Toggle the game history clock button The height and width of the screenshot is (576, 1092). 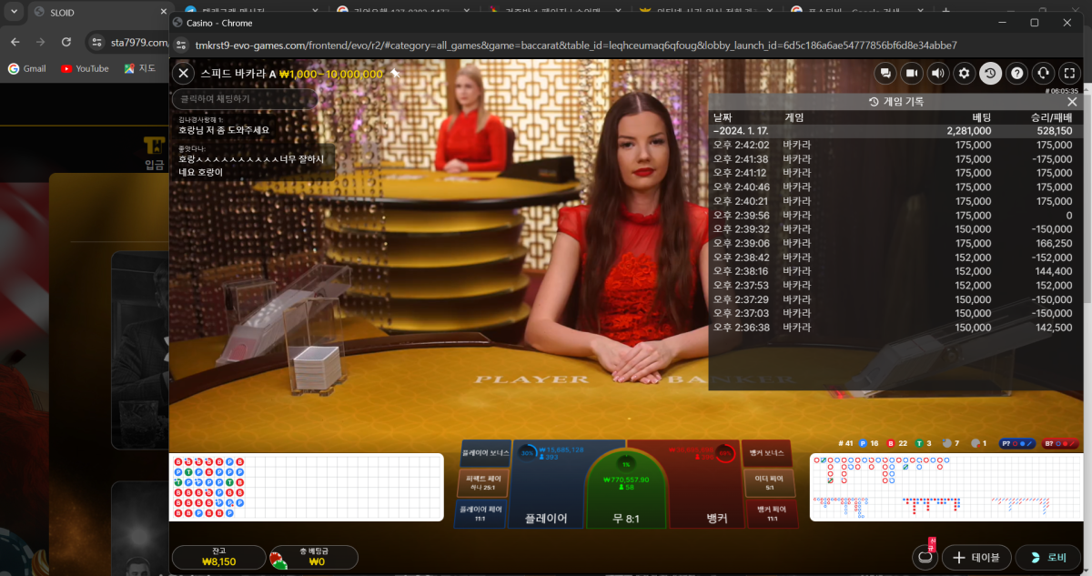pos(990,74)
